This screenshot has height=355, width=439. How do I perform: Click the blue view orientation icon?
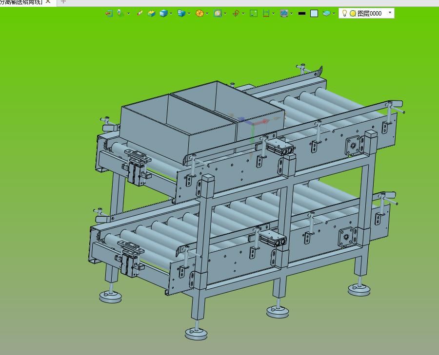(181, 13)
